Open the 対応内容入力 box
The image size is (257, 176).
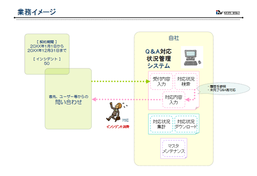click(x=174, y=99)
